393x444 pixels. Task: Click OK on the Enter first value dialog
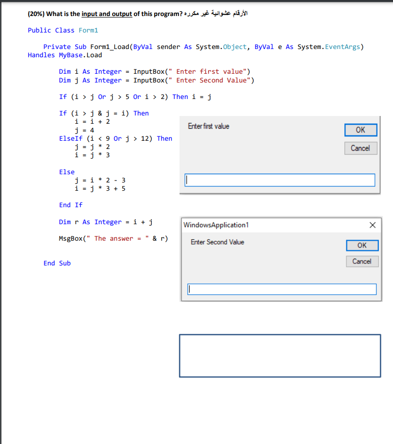pos(360,130)
